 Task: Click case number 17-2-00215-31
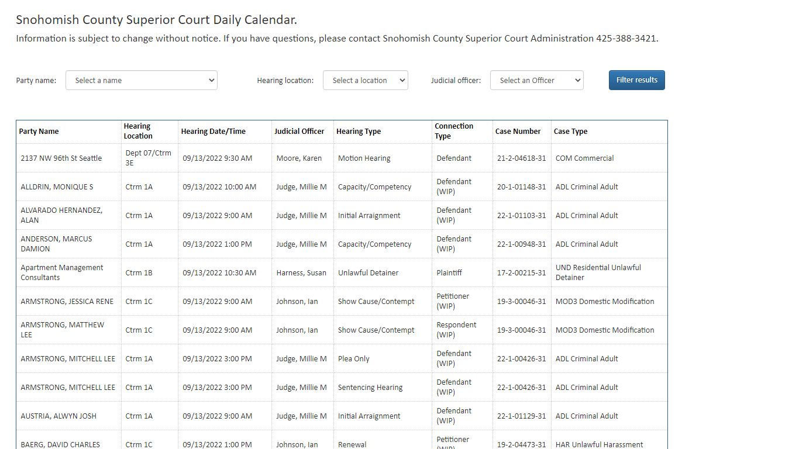tap(522, 273)
